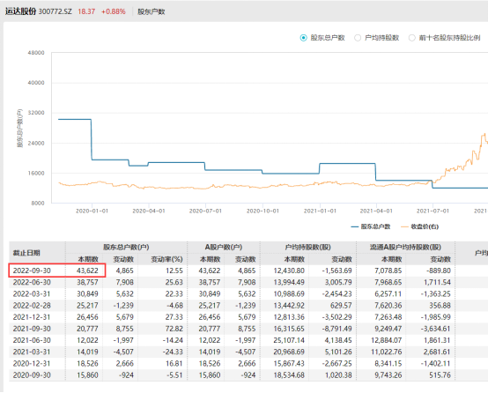Click the 变动率(%) column header

coord(166,259)
